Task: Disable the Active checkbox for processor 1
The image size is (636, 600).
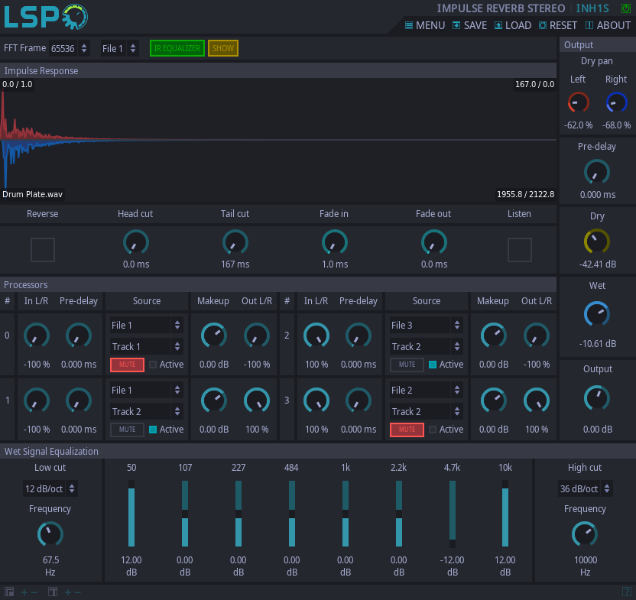Action: [x=153, y=430]
